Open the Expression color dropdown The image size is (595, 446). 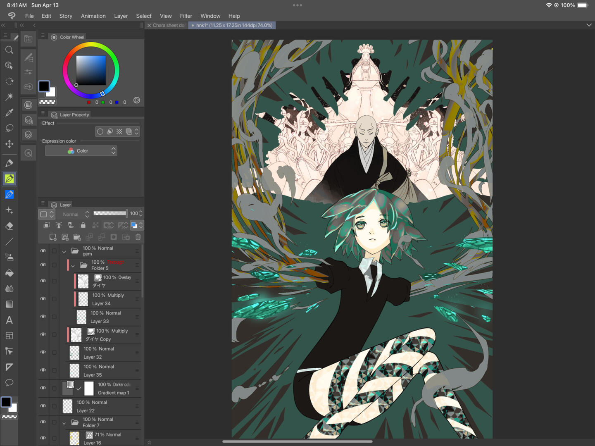[81, 151]
